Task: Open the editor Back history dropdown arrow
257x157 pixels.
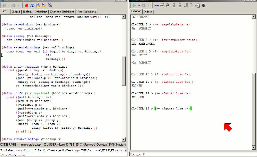Action: pyautogui.click(x=9, y=6)
